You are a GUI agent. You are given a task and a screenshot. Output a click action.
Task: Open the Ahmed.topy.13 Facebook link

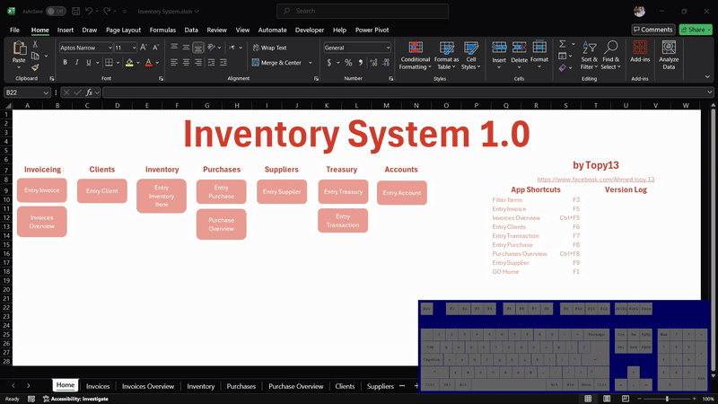tap(596, 179)
